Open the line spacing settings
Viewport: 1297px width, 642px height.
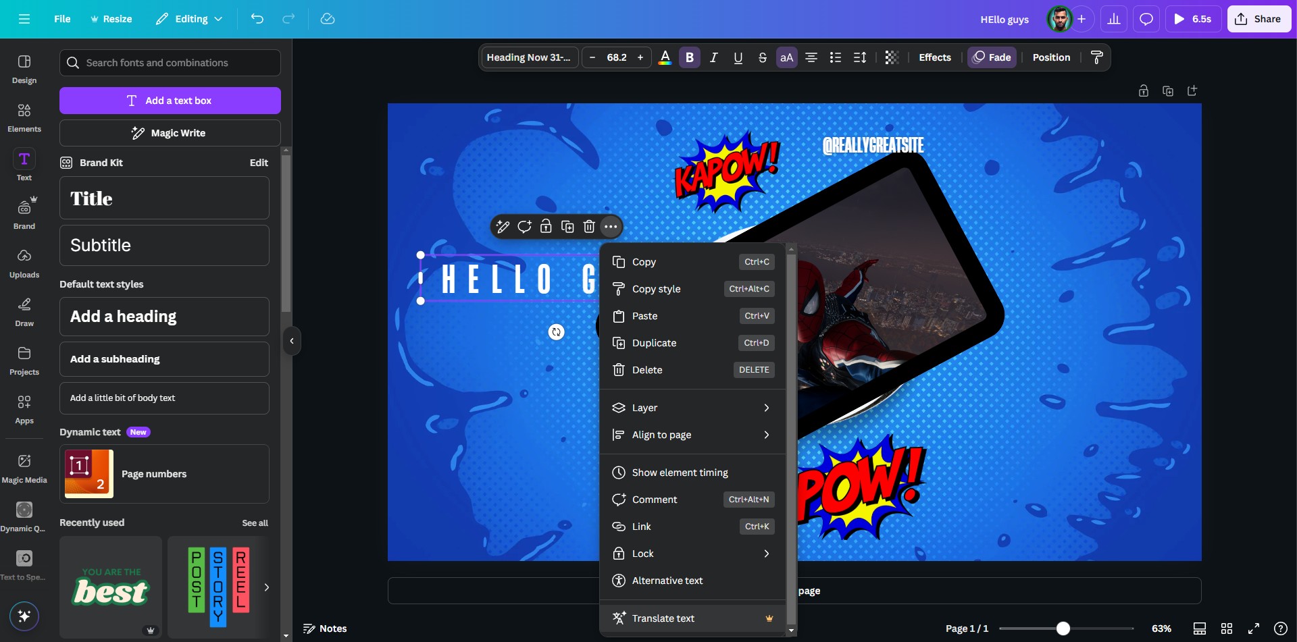click(859, 57)
